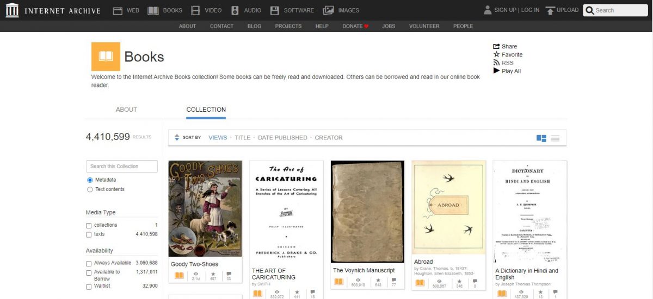Click the DONATE link
The height and width of the screenshot is (299, 653).
355,26
